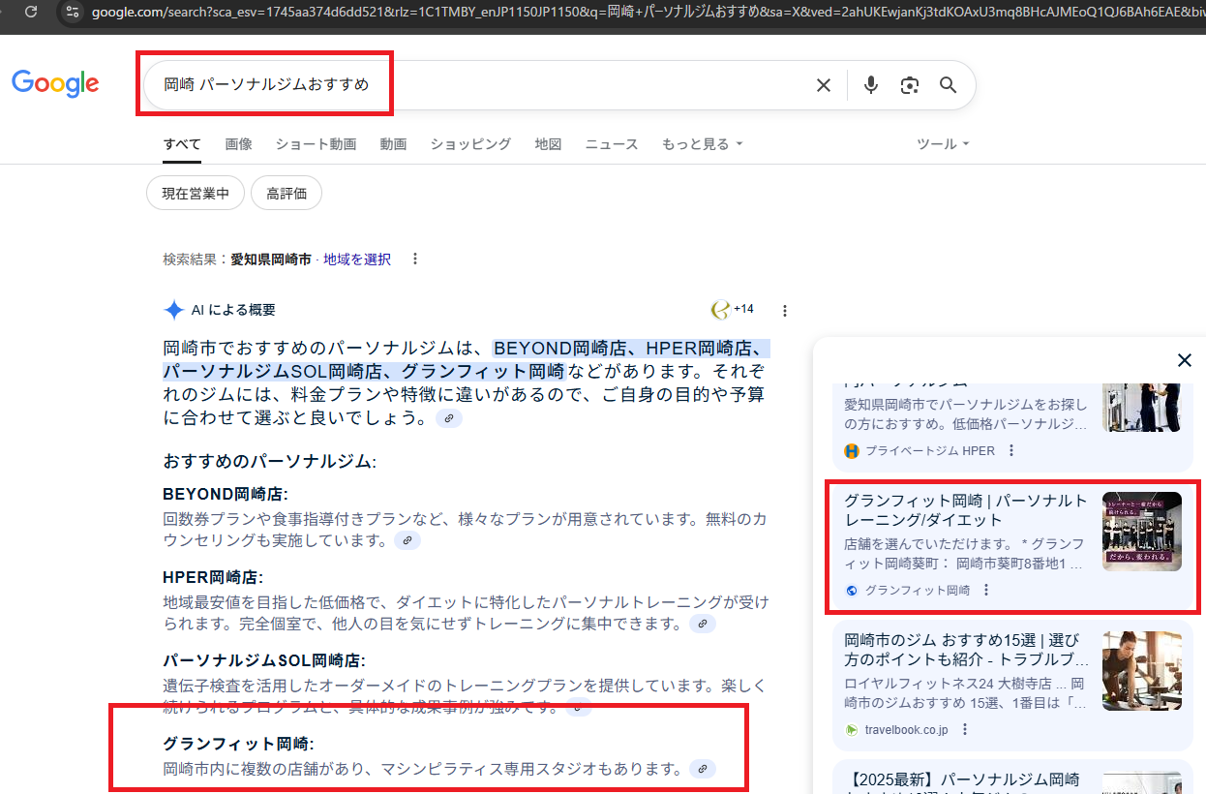Screen dimensions: 1206x794
Task: Open three-dot menu beside プライベートジム HPER
Action: [1011, 450]
